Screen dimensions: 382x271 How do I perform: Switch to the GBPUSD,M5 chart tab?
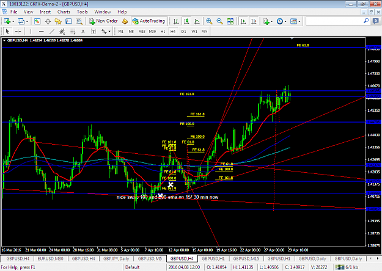click(150, 259)
